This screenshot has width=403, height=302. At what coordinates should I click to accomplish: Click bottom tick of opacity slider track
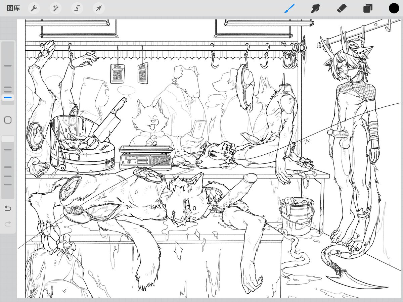tap(8, 184)
